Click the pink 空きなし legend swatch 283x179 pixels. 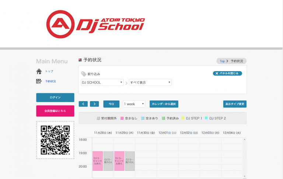point(122,118)
